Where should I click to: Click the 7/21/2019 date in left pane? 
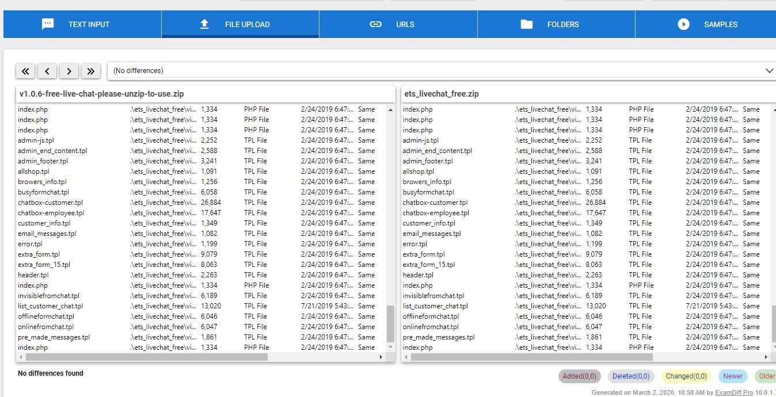[x=328, y=306]
